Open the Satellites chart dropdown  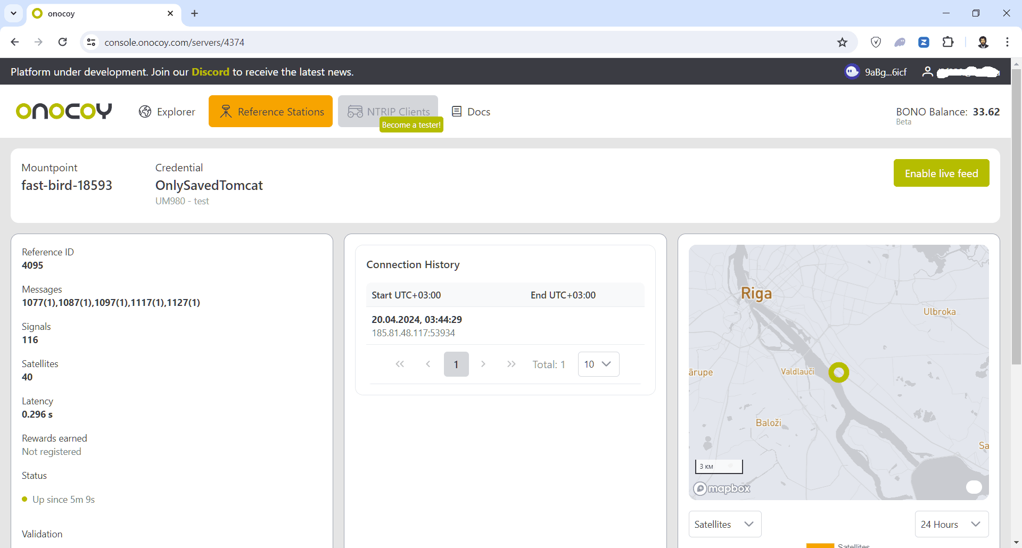point(725,524)
